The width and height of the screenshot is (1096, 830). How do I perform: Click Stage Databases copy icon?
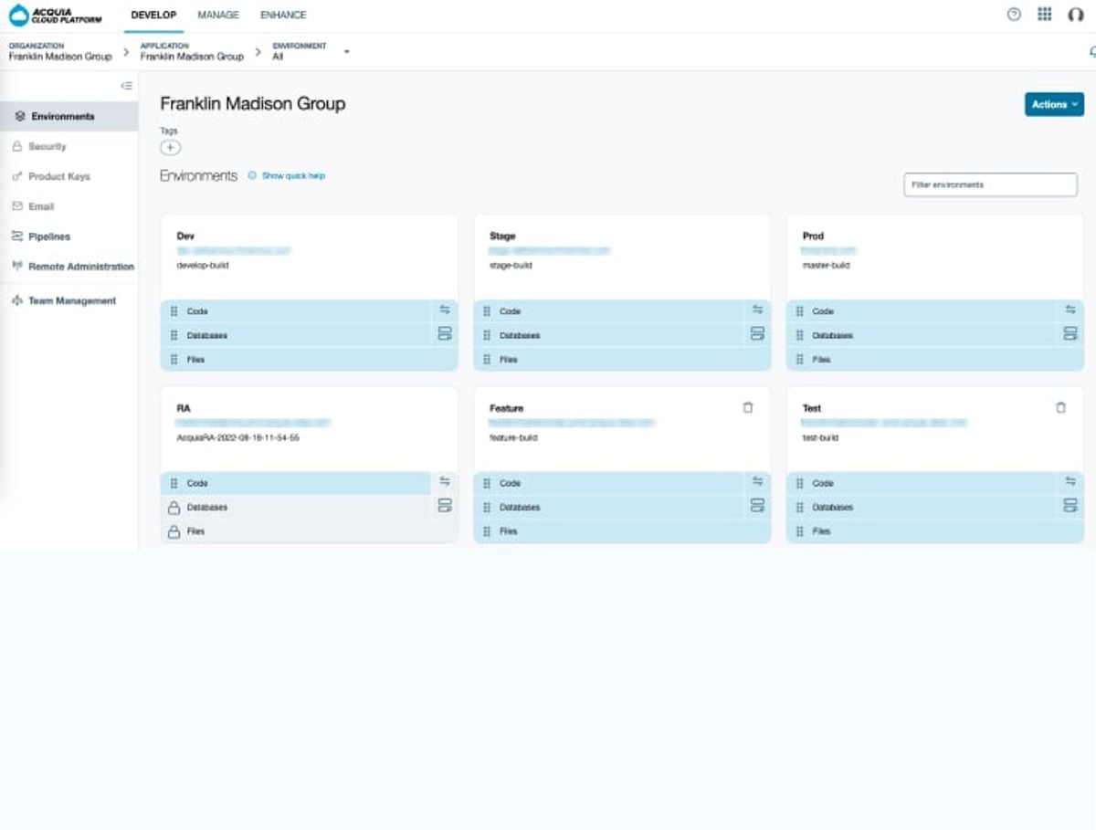click(757, 334)
